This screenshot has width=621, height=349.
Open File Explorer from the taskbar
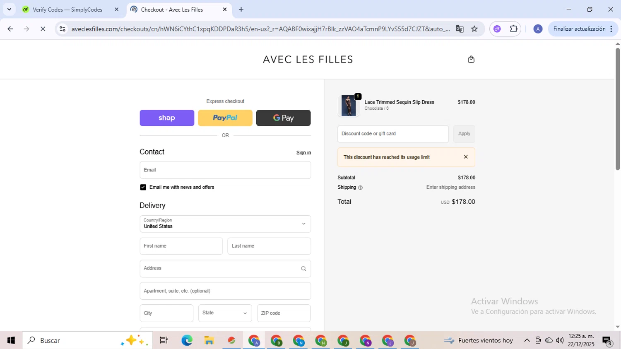click(x=209, y=340)
